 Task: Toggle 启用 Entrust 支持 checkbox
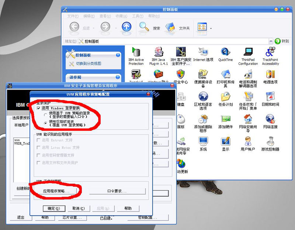coord(39,140)
